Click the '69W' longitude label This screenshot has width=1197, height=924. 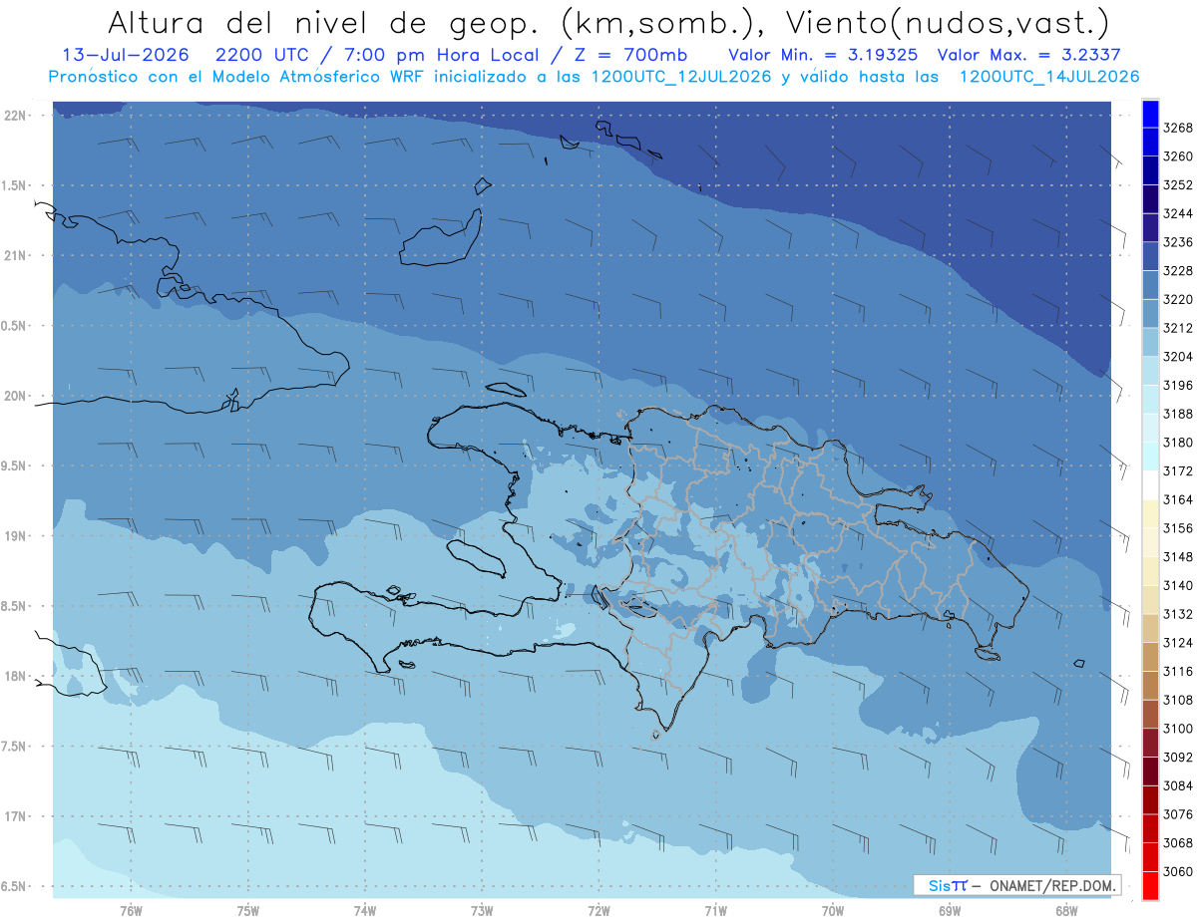click(950, 910)
